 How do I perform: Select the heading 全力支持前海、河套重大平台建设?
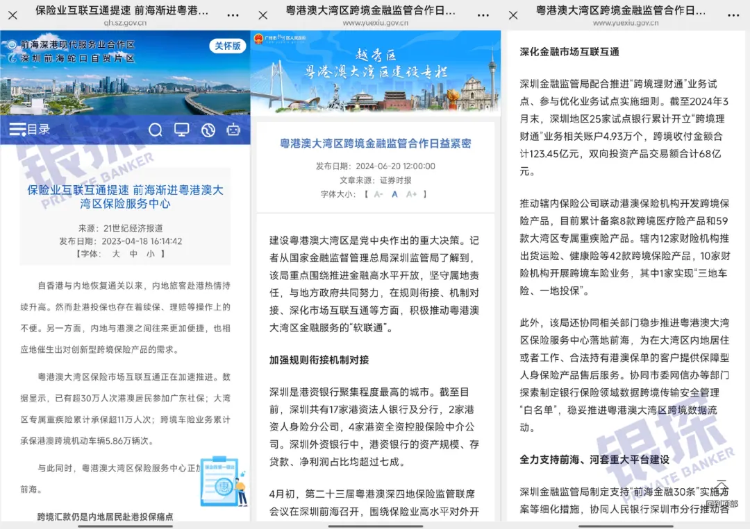click(x=594, y=460)
